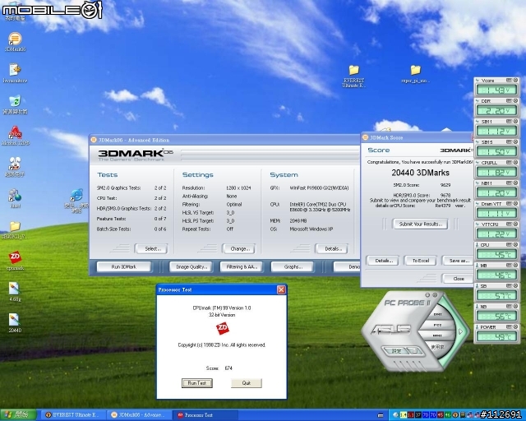Open Image Quality options in 3DMark06
The width and height of the screenshot is (526, 421).
point(191,267)
